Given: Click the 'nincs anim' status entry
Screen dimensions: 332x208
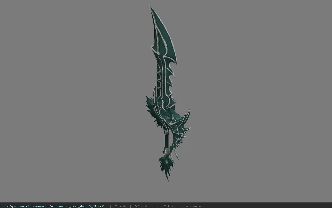Looking at the screenshot, I should pyautogui.click(x=191, y=206).
